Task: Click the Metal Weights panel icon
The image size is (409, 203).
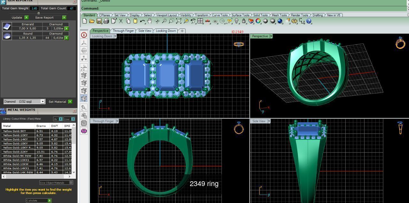Action: coord(3,111)
